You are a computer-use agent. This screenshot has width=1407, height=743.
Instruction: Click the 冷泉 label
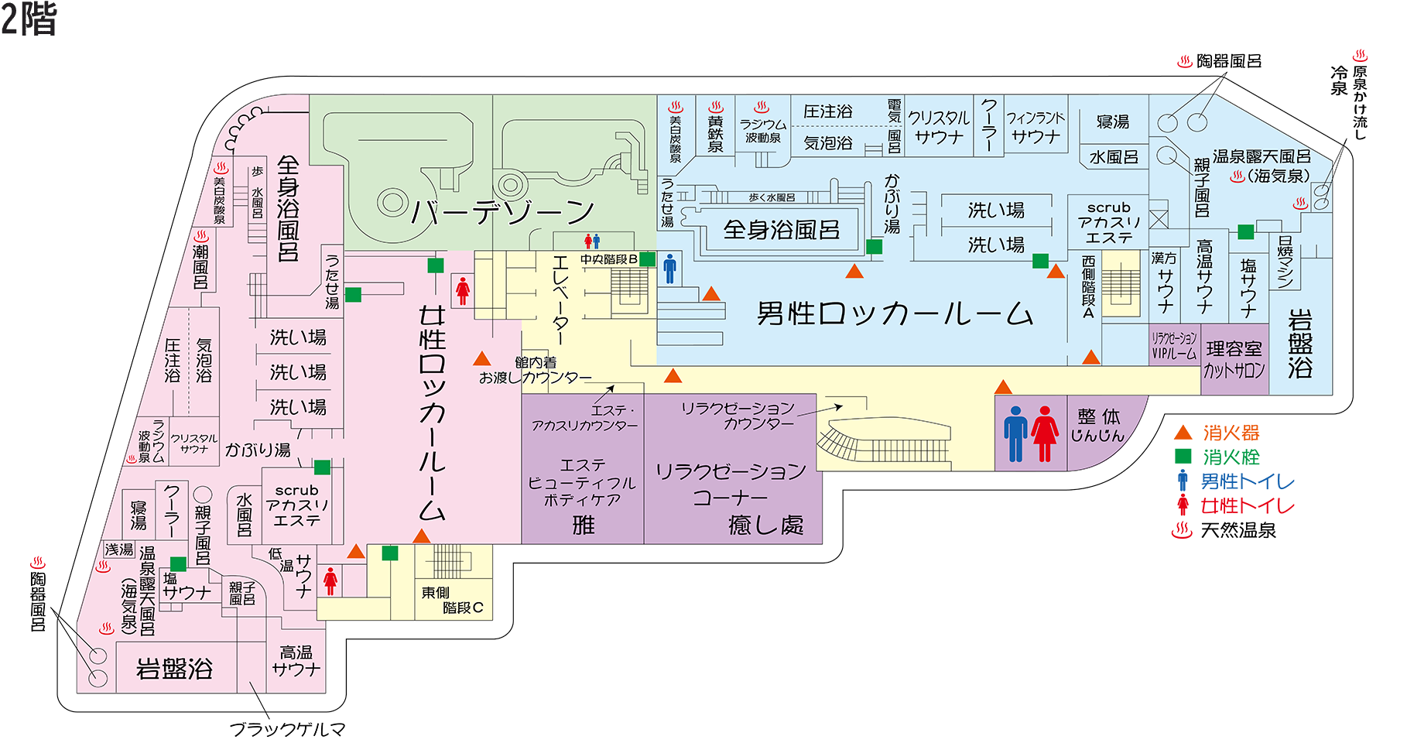(x=1340, y=80)
